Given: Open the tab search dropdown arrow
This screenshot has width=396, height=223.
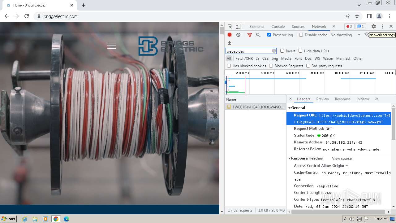Looking at the screenshot, I should [x=359, y=5].
